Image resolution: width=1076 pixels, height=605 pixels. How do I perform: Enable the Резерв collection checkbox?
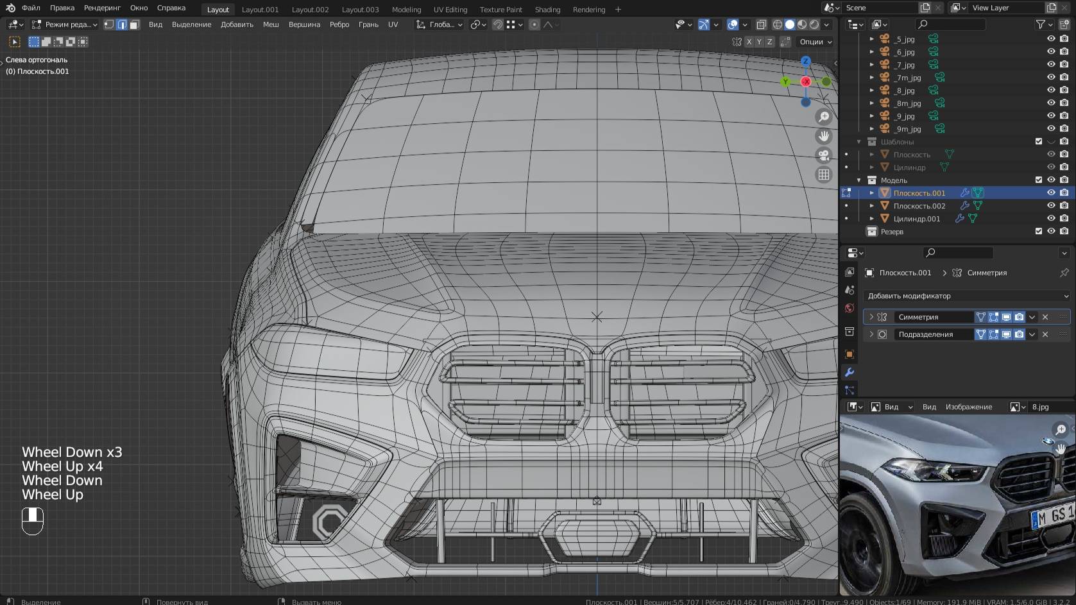click(1039, 231)
